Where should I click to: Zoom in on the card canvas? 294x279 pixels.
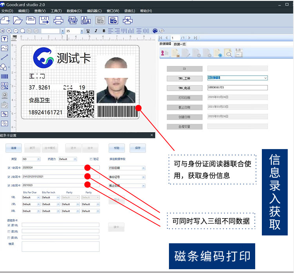(9, 31)
